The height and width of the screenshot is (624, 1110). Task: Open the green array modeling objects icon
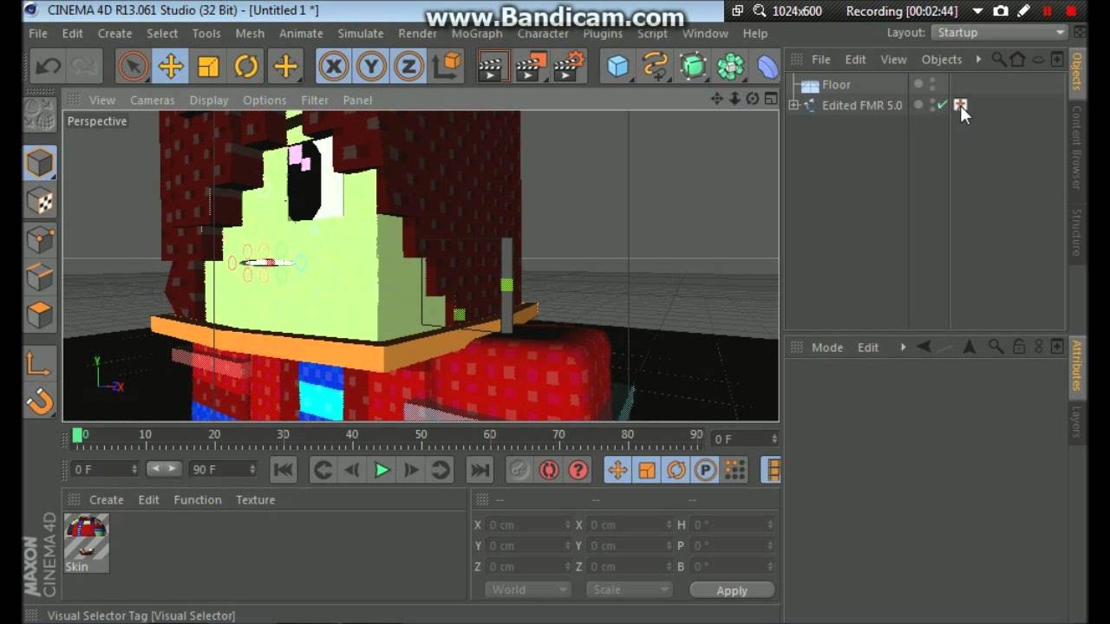coord(731,67)
